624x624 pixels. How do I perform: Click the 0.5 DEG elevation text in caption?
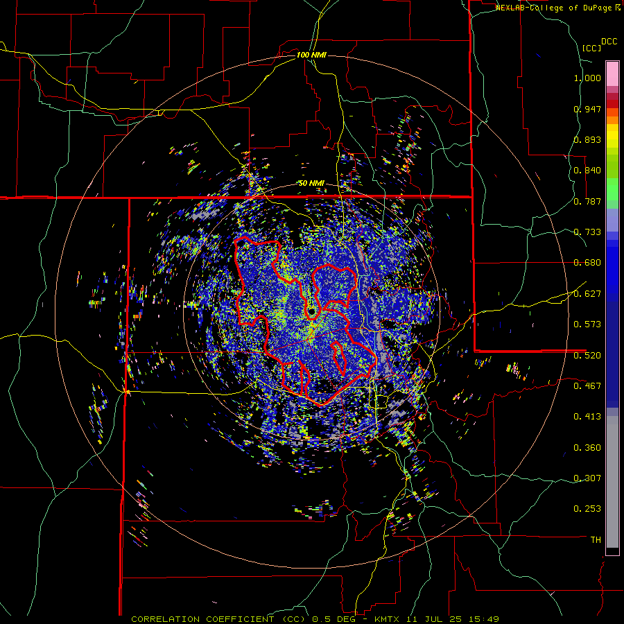pyautogui.click(x=333, y=619)
